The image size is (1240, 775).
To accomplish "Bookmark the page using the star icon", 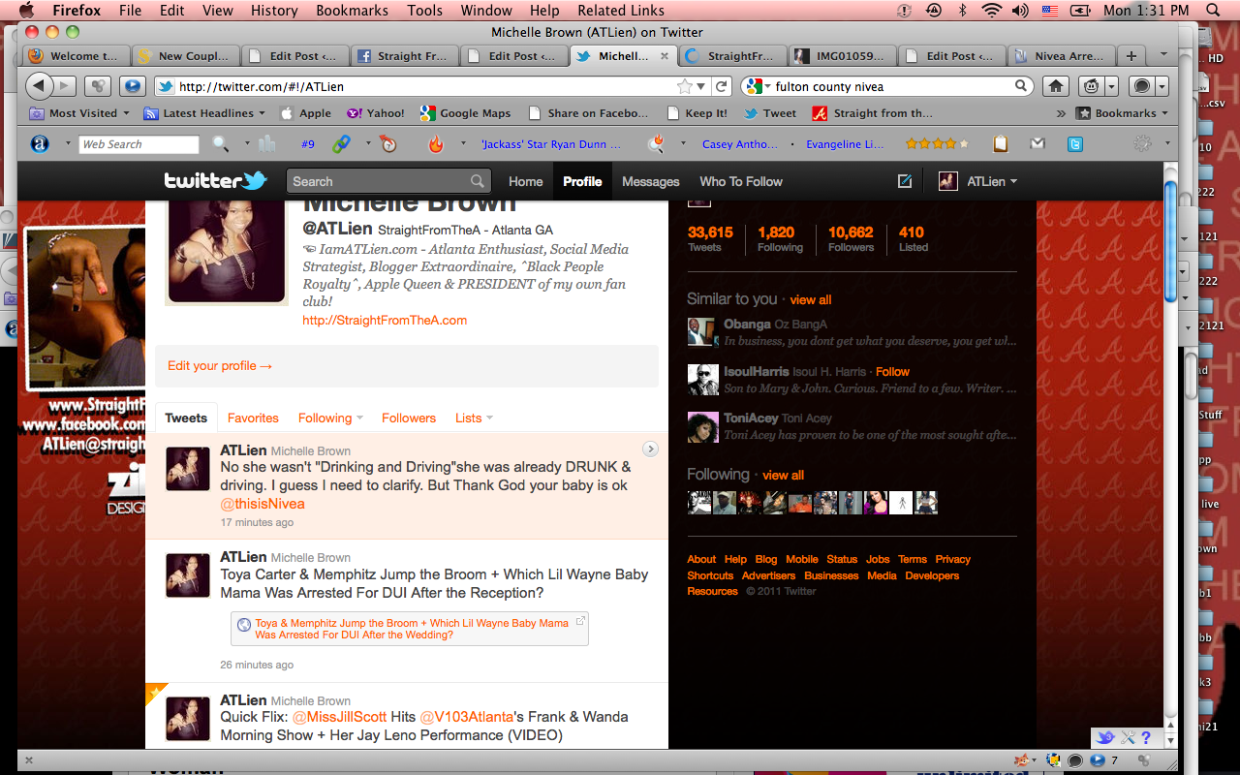I will pyautogui.click(x=686, y=86).
